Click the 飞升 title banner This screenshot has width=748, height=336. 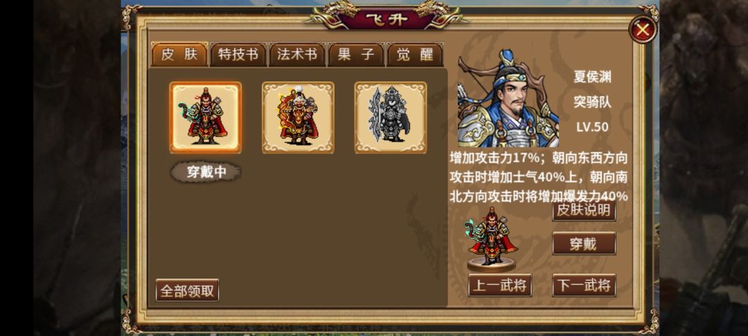[x=386, y=19]
